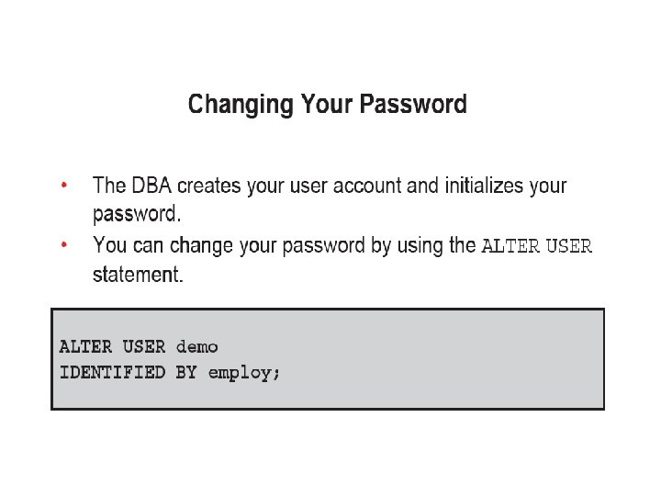Viewport: 661px width, 496px height.
Task: Click the word Changing in the title
Action: point(241,105)
